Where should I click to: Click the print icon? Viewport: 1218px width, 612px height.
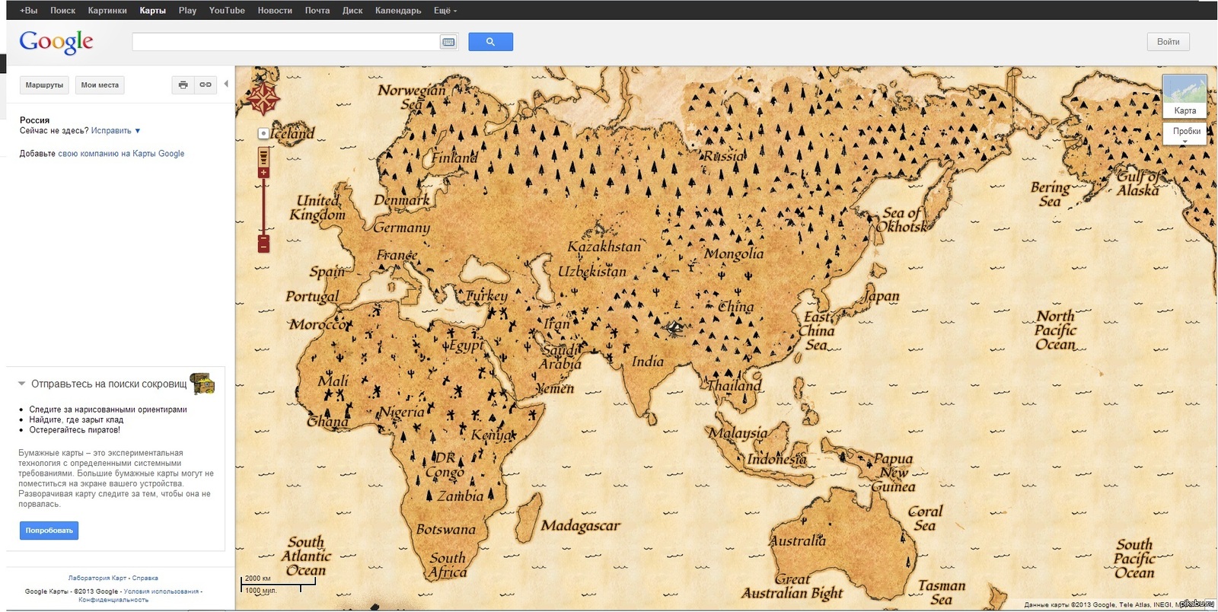pyautogui.click(x=183, y=85)
